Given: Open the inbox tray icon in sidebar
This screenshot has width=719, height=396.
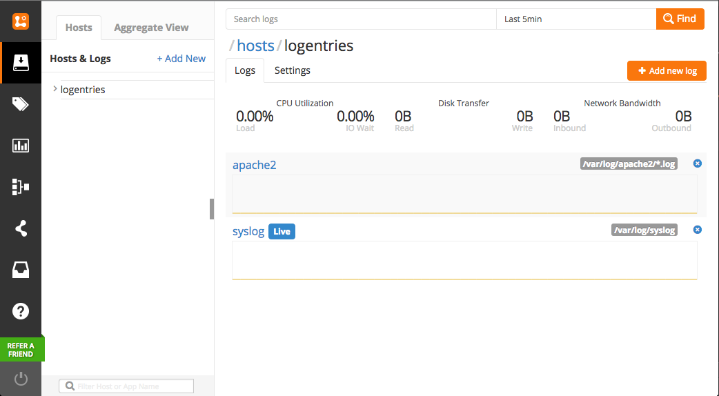Looking at the screenshot, I should [21, 270].
